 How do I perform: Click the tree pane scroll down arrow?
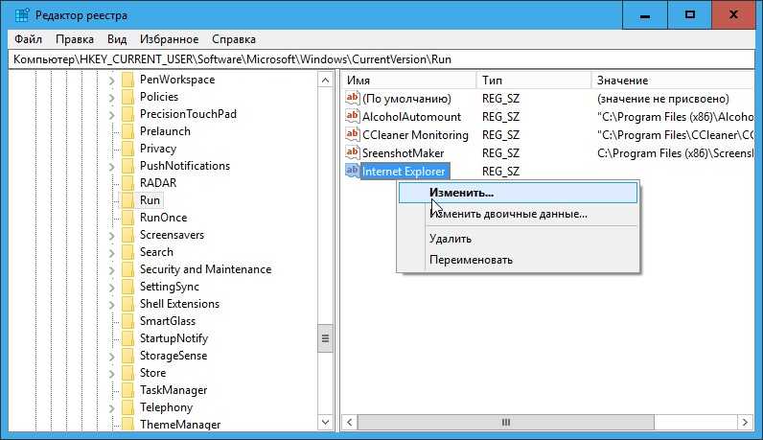click(325, 422)
